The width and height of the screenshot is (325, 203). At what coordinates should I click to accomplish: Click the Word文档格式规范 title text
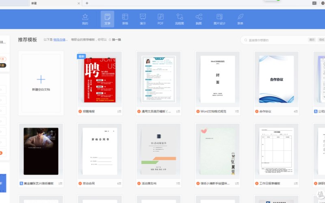(x=213, y=111)
